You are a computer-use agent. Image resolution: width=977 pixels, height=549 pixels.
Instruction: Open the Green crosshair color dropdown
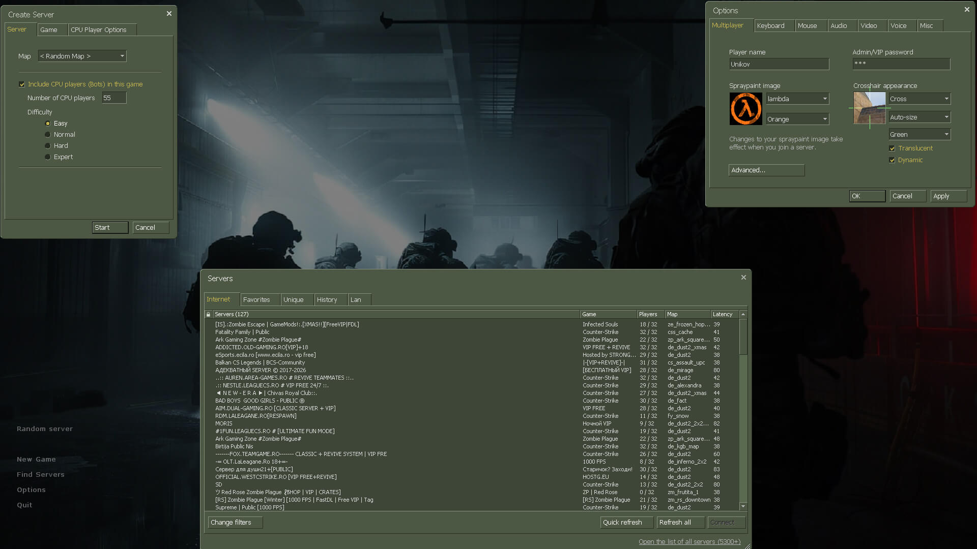pyautogui.click(x=946, y=134)
